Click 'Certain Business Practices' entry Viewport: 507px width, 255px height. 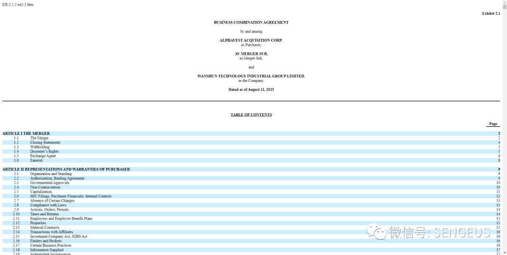tap(51, 246)
